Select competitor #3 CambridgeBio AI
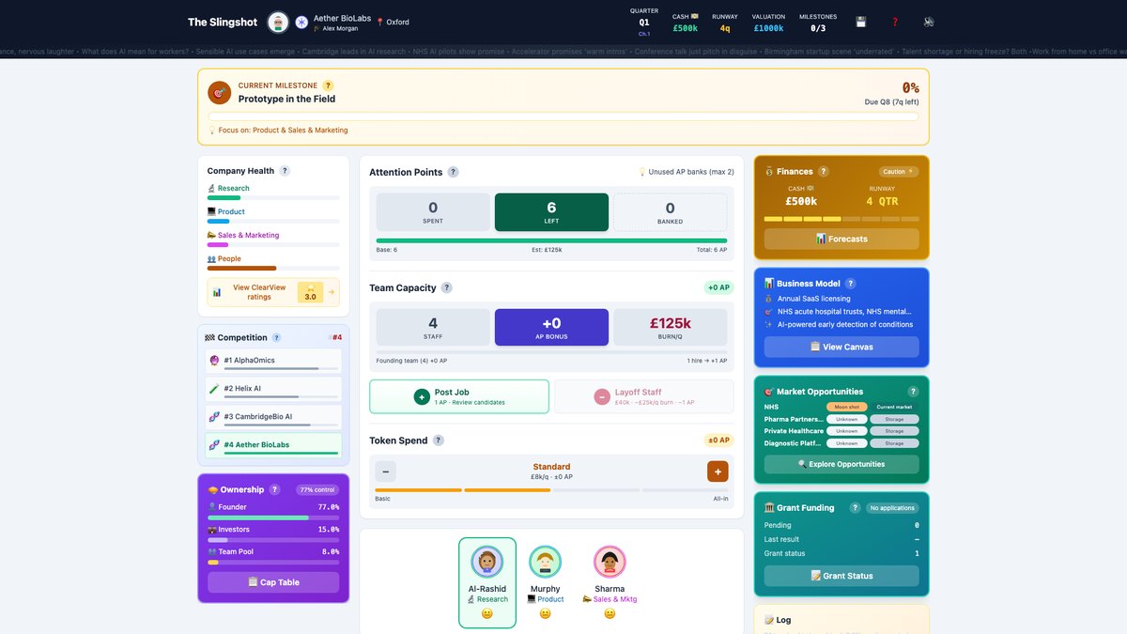 click(x=273, y=417)
